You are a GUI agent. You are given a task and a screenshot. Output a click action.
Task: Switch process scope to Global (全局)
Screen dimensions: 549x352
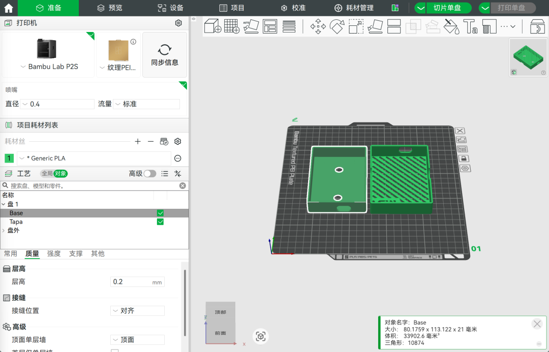coord(47,174)
